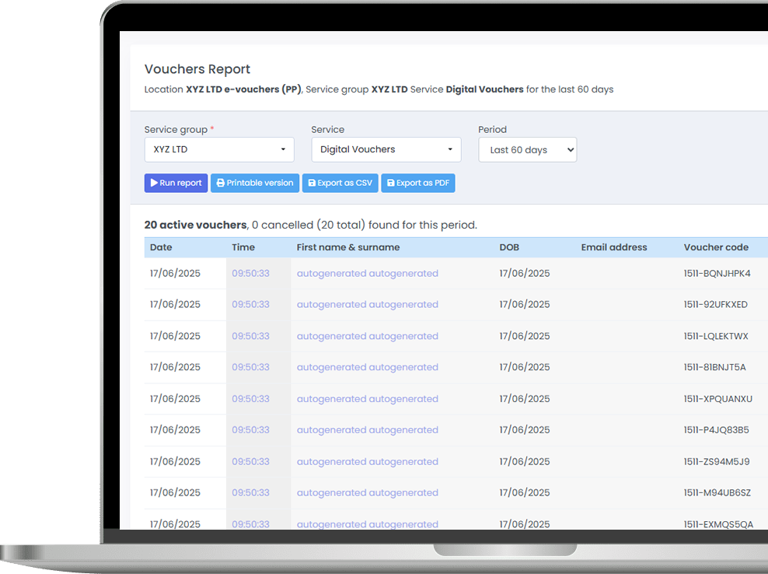Click the printer icon in Printable version
The width and height of the screenshot is (768, 574).
221,183
